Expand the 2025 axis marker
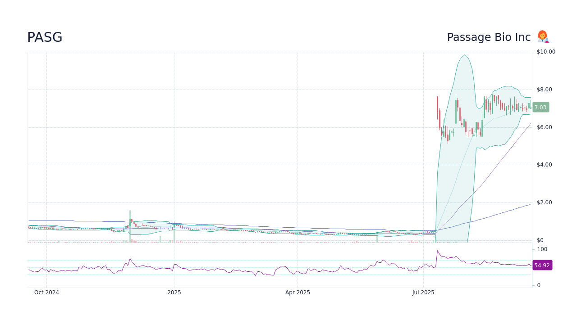The image size is (577, 324). (174, 292)
